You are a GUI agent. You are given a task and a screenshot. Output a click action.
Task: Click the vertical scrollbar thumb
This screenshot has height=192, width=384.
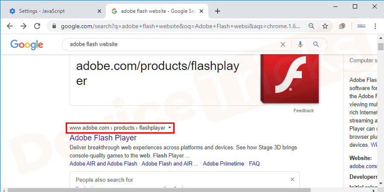click(381, 46)
